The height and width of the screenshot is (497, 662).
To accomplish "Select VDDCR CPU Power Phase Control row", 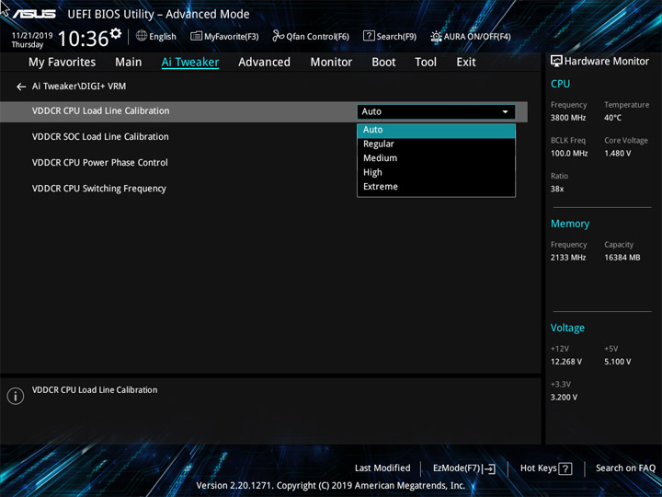I will pos(100,163).
